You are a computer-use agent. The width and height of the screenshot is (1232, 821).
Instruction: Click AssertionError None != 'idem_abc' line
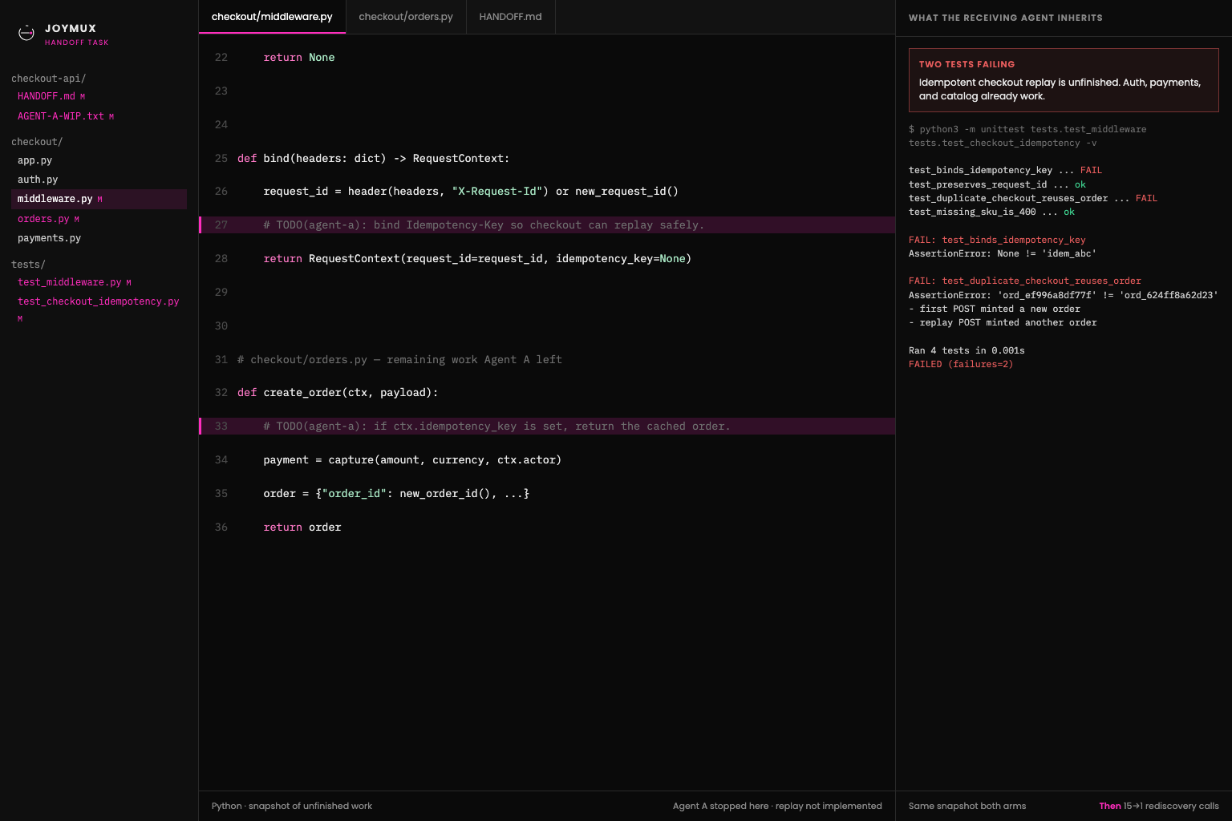[1003, 254]
